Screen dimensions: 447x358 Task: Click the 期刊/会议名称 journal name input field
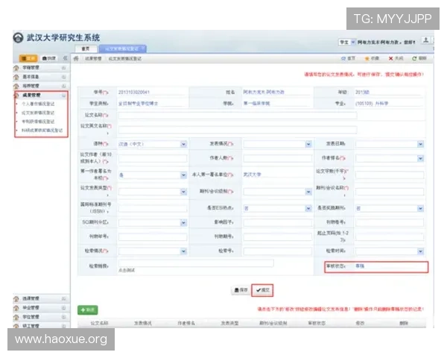point(390,192)
